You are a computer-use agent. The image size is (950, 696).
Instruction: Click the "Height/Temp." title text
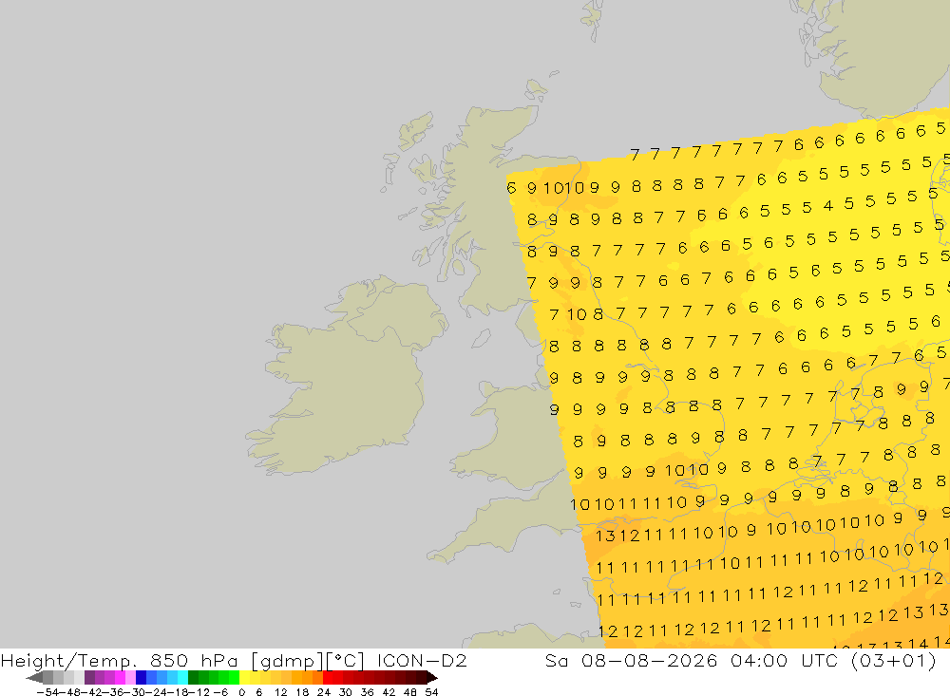(x=69, y=660)
